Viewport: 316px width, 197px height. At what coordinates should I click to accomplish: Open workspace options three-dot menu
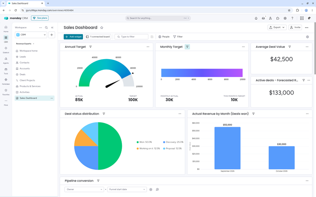click(41, 27)
